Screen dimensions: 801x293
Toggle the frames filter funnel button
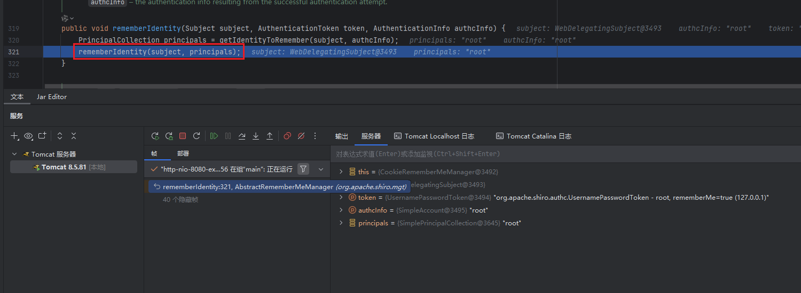click(x=303, y=169)
